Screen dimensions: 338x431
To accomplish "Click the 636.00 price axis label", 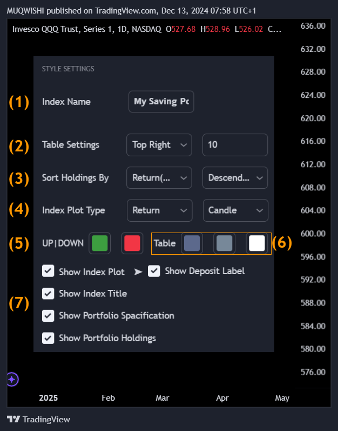I will click(x=313, y=26).
